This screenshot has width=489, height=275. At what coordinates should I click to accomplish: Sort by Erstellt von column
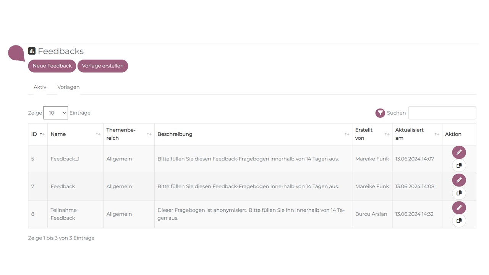click(387, 134)
